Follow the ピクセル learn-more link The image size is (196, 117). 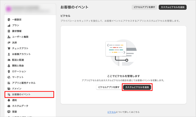click(x=112, y=112)
